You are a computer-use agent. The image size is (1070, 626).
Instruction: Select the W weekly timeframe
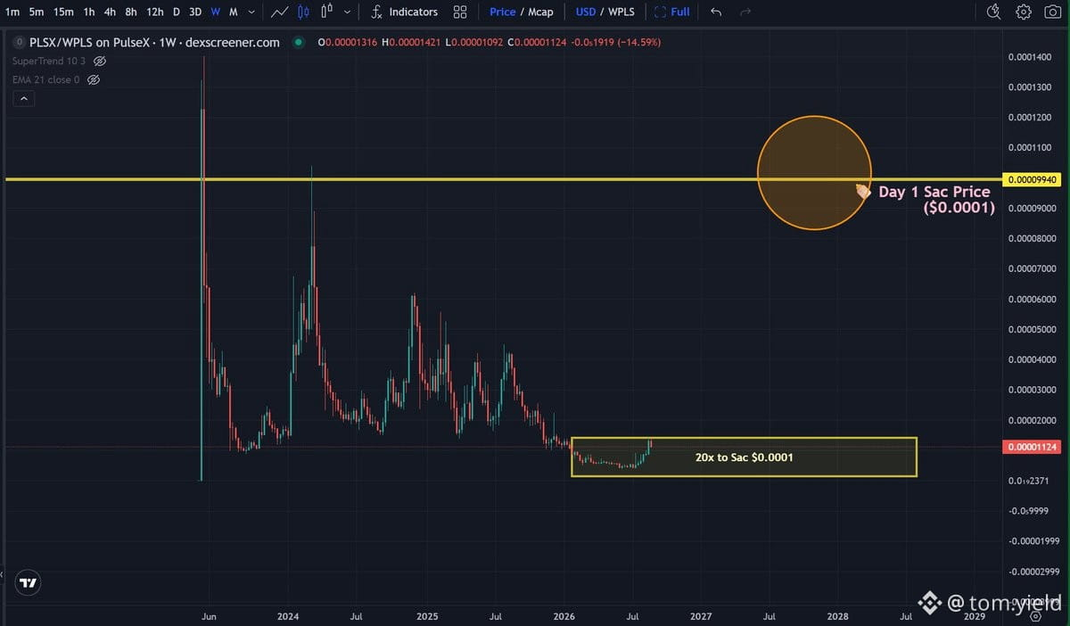pos(217,12)
